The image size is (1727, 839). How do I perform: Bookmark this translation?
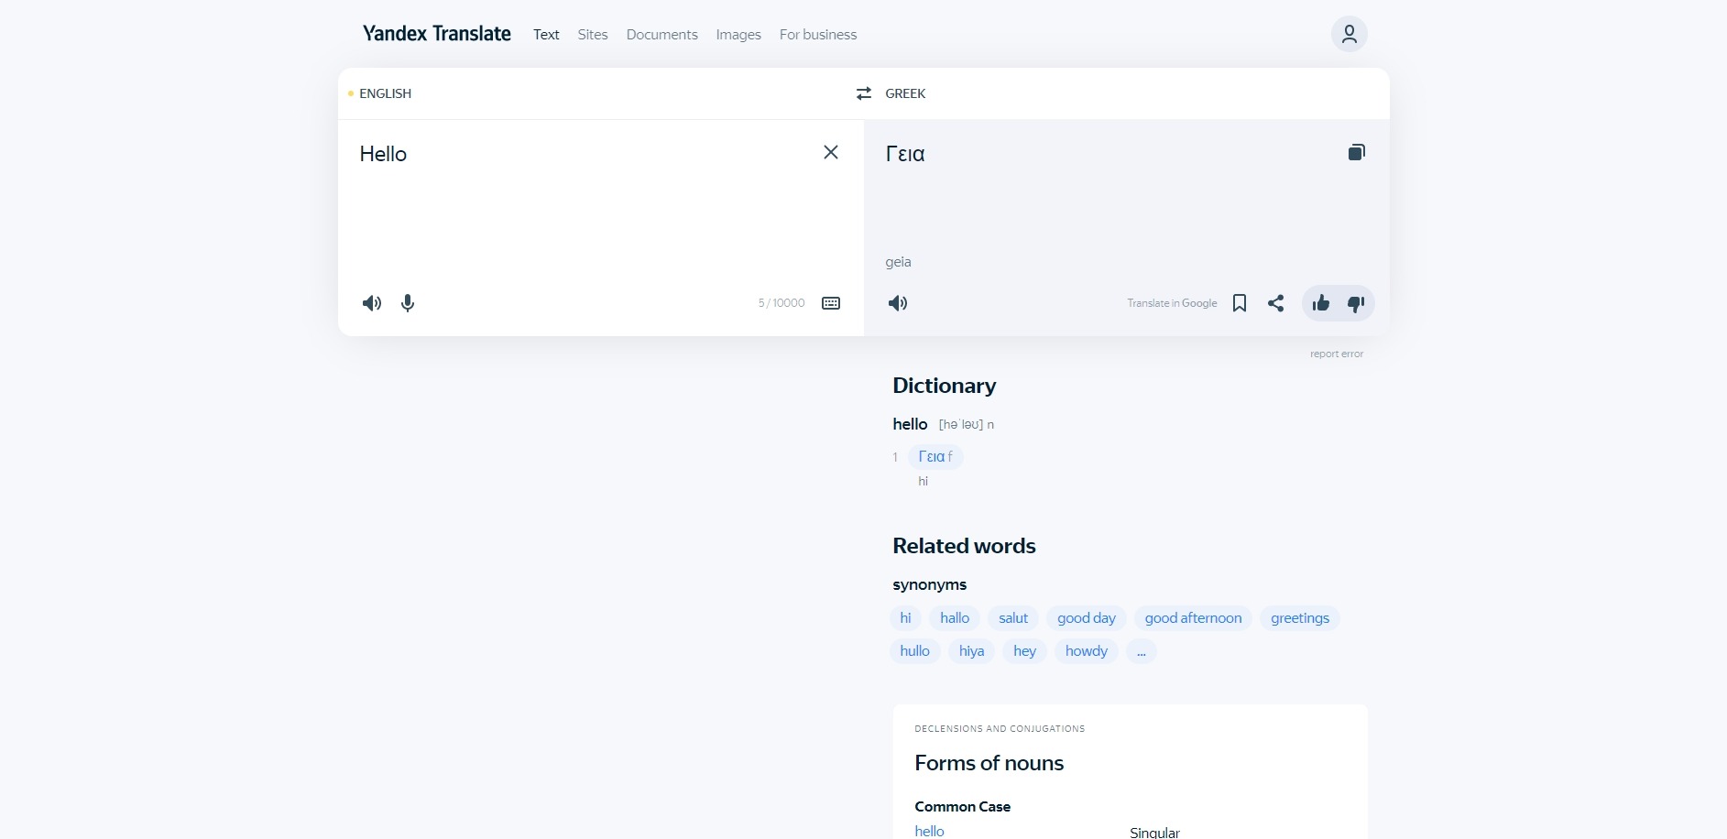[x=1240, y=303]
